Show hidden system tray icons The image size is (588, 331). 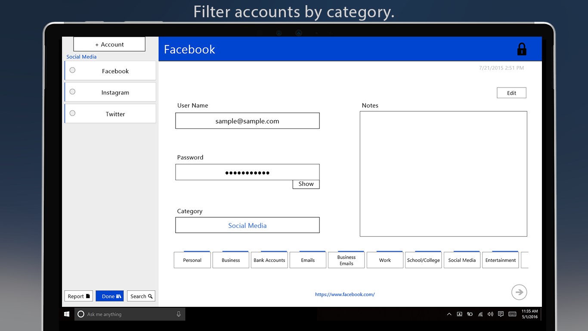pyautogui.click(x=449, y=314)
